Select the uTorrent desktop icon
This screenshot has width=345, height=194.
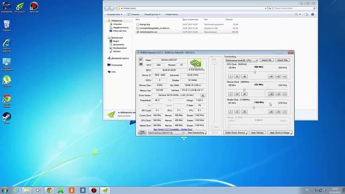click(x=7, y=81)
